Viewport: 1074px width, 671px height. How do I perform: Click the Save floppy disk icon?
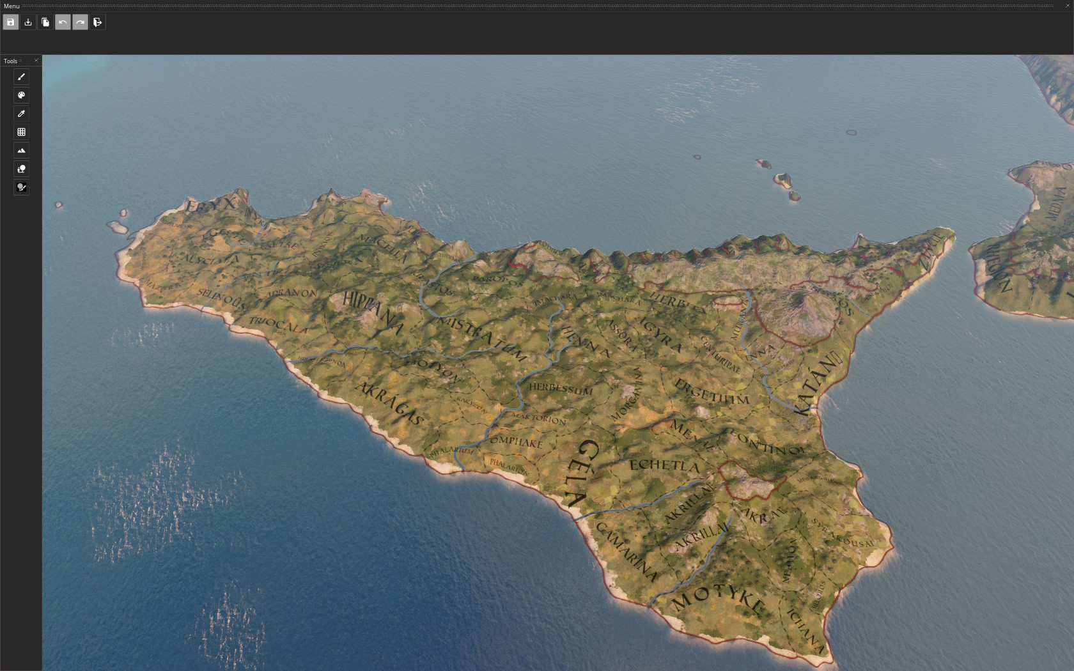(10, 22)
